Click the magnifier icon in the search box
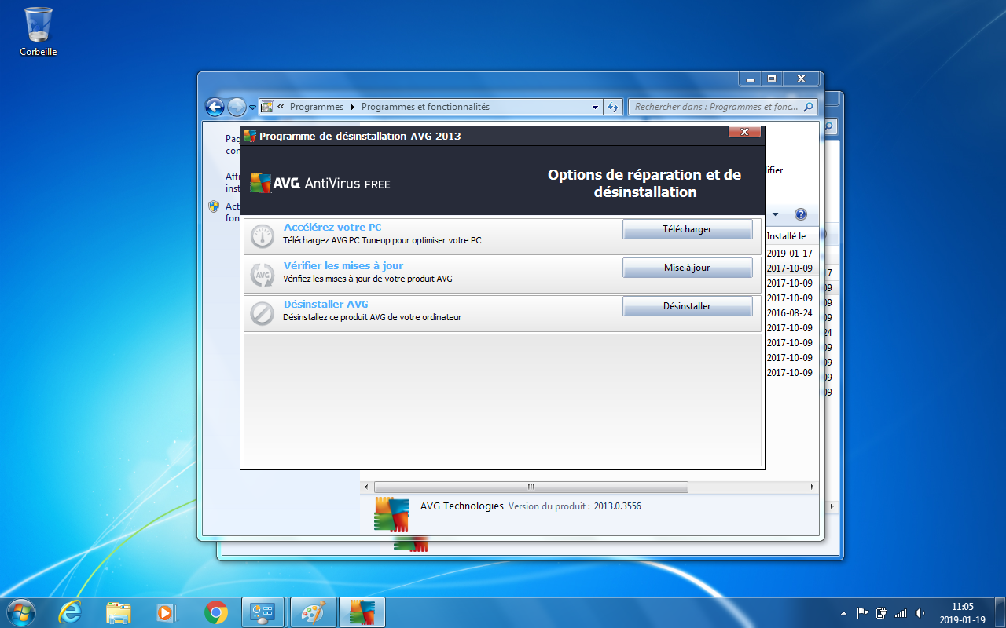1006x628 pixels. tap(809, 107)
